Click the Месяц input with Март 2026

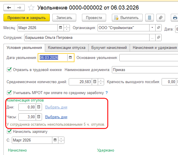tap(37, 28)
